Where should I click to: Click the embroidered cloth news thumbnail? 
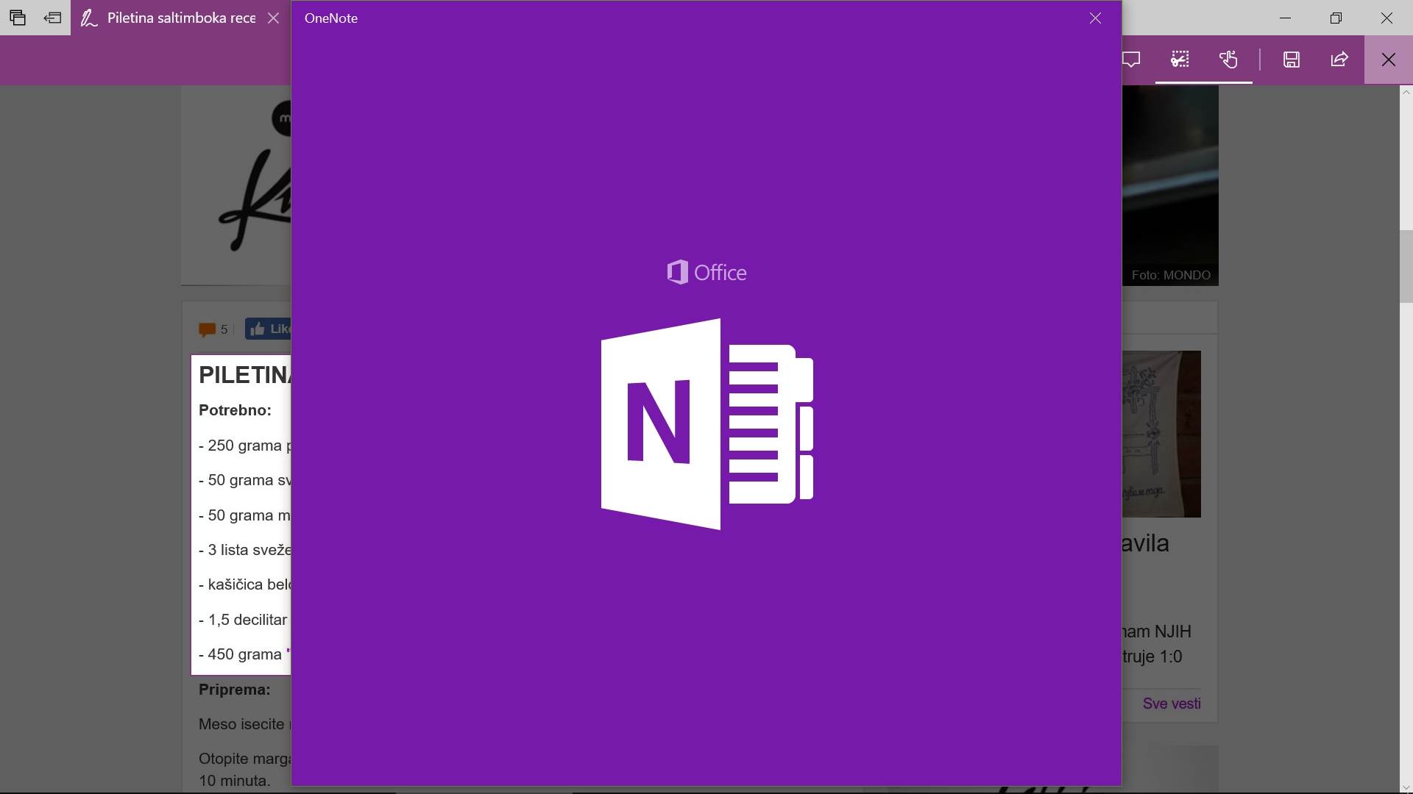click(x=1161, y=434)
